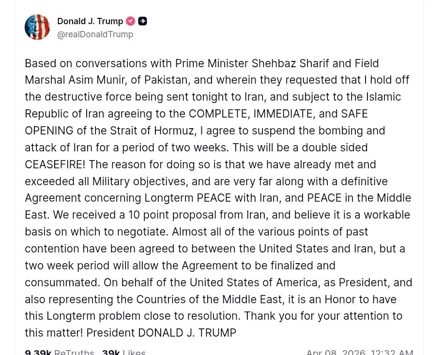Click the black plus badge beside the name
The image size is (443, 355).
(142, 21)
